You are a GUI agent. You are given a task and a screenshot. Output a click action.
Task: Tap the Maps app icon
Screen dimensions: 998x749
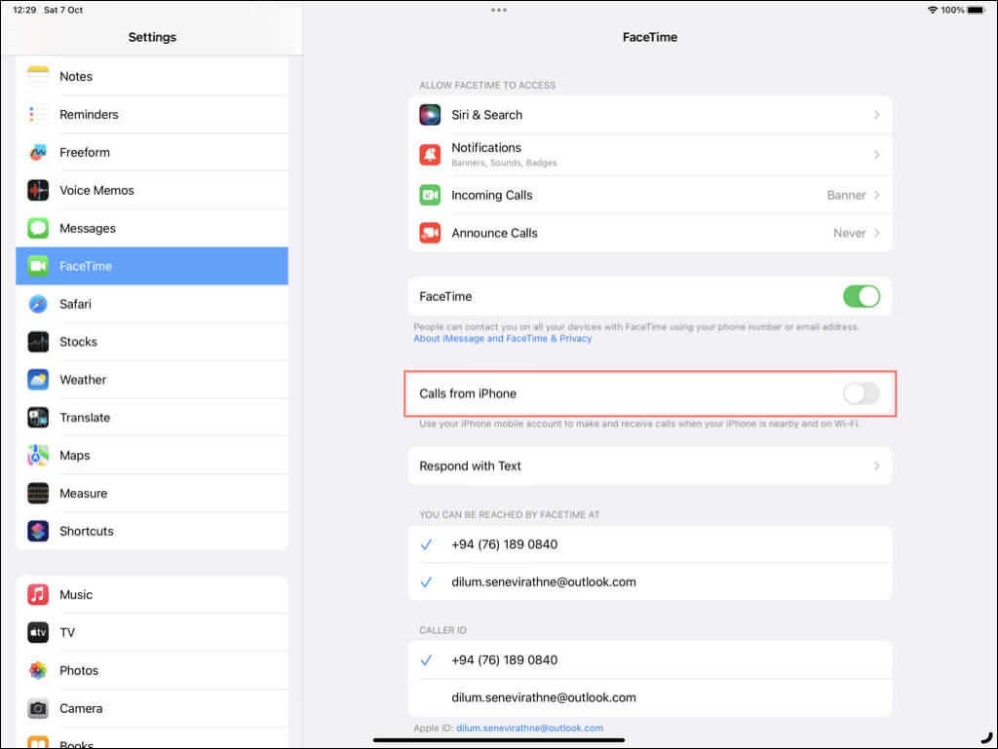click(38, 455)
